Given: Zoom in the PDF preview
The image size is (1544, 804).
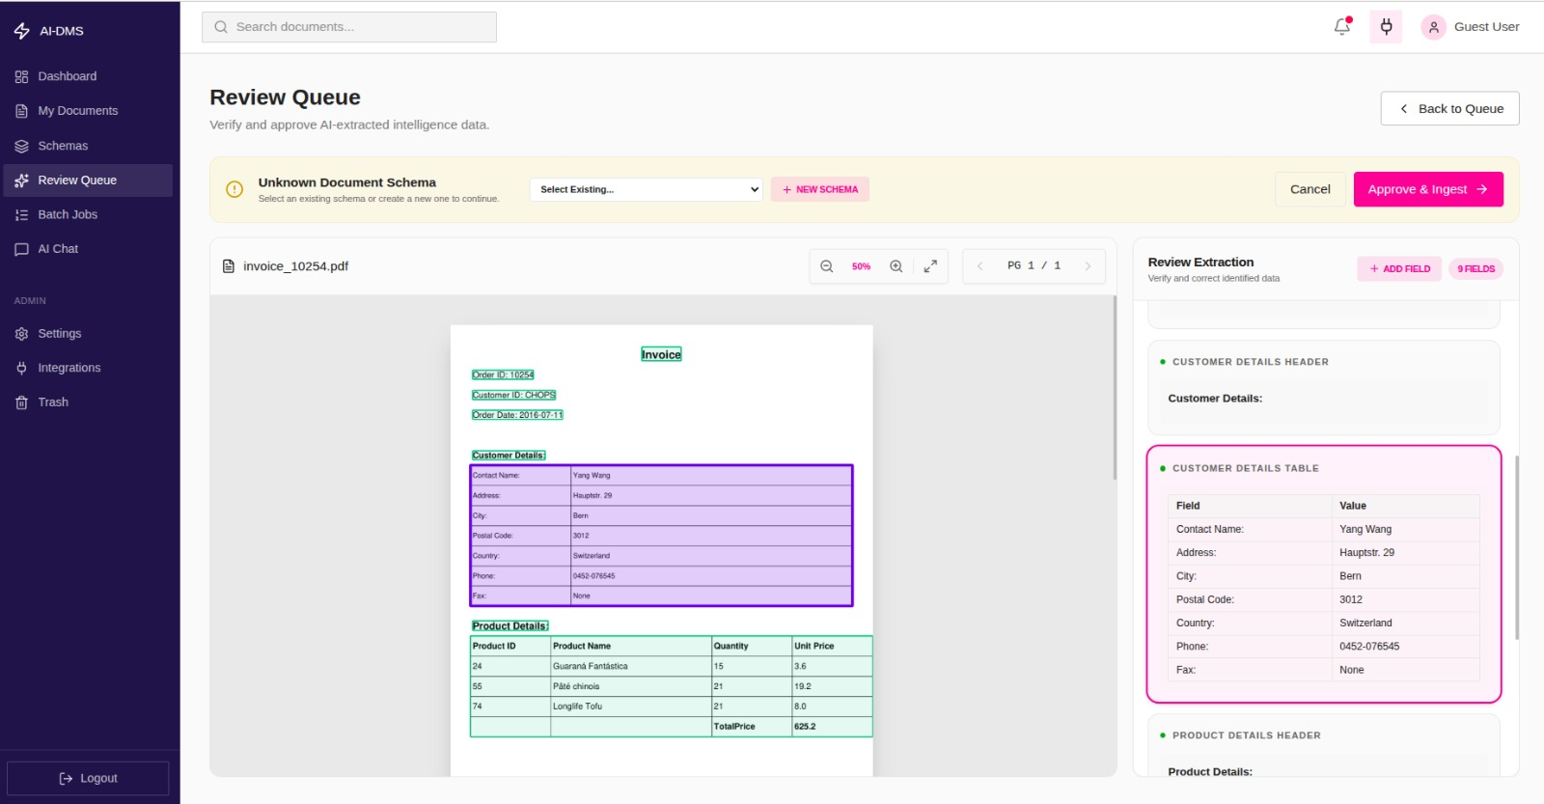Looking at the screenshot, I should 896,266.
